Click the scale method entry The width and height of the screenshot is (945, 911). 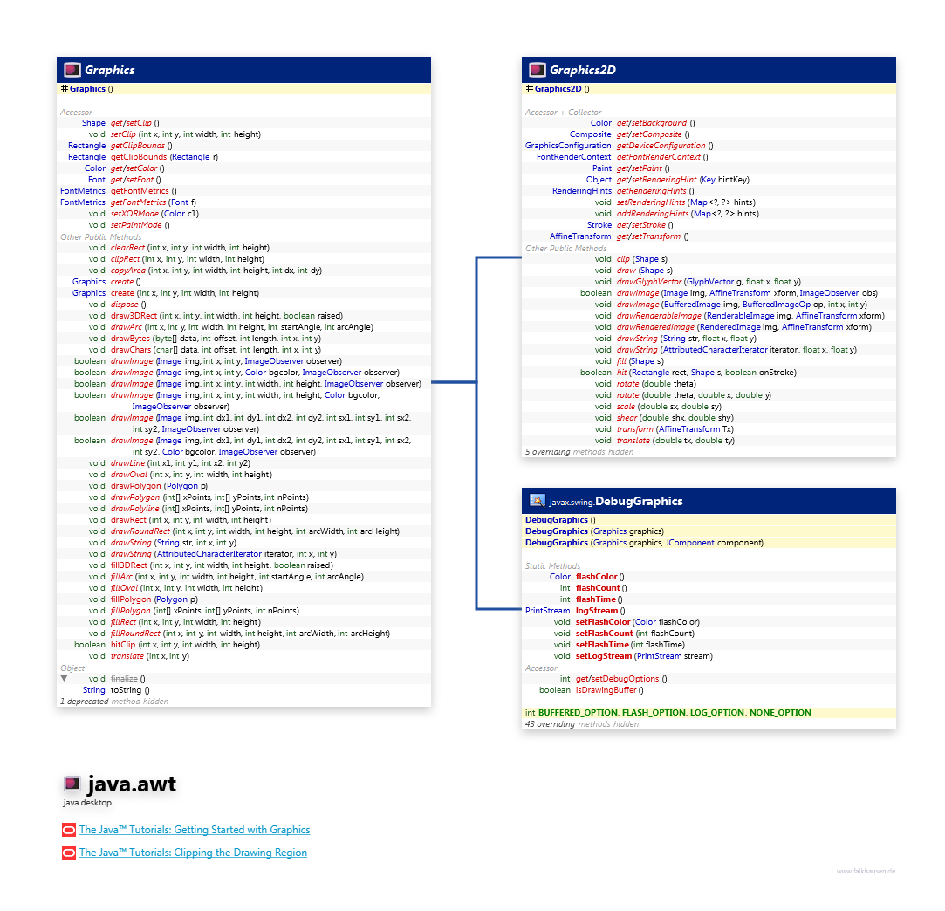coord(626,407)
